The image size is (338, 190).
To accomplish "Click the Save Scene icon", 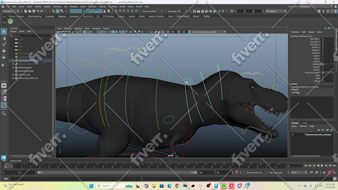I will point(34,11).
